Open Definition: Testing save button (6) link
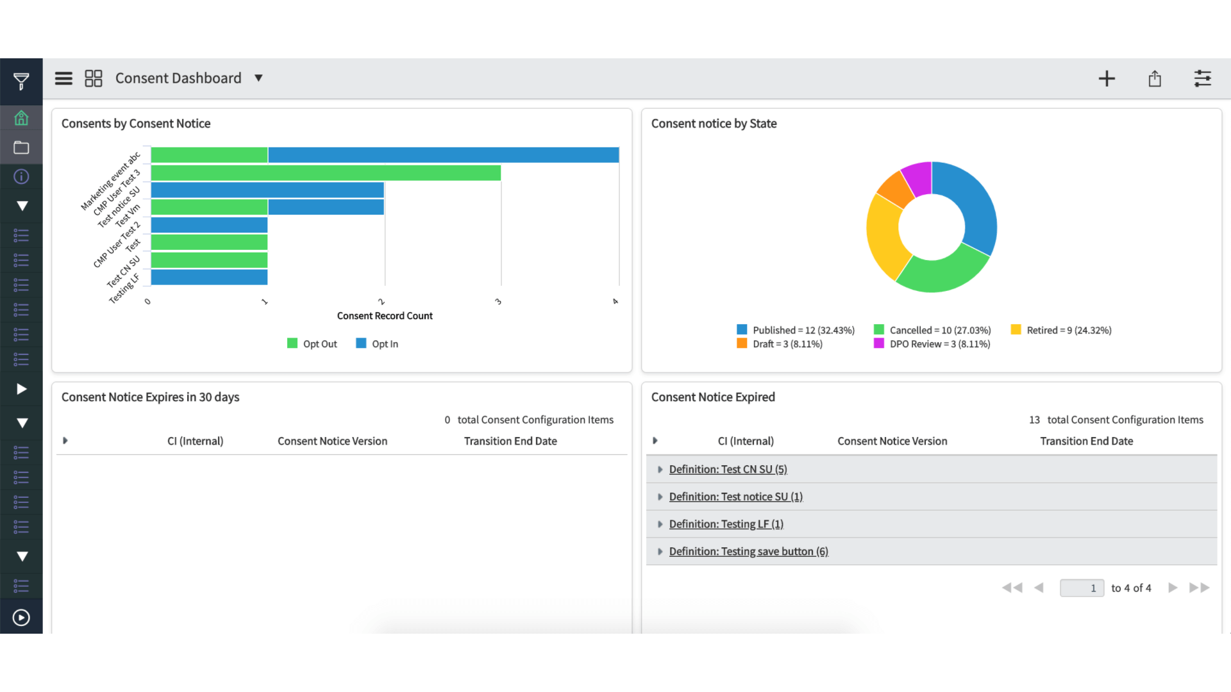Screen dimensions: 1231x692 (x=748, y=552)
